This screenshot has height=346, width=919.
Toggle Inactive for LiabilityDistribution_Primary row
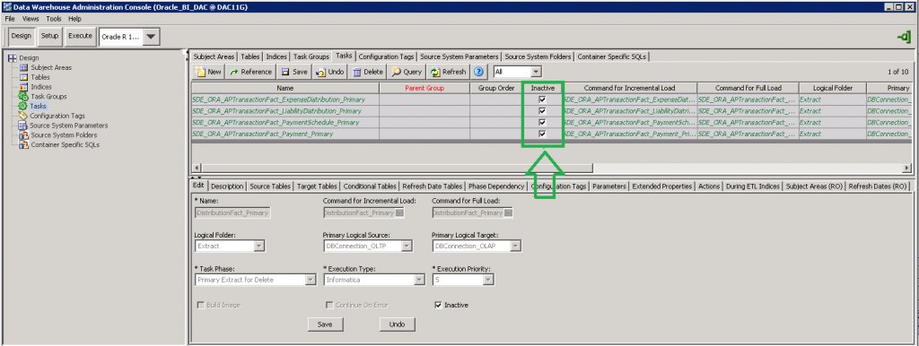tap(542, 110)
